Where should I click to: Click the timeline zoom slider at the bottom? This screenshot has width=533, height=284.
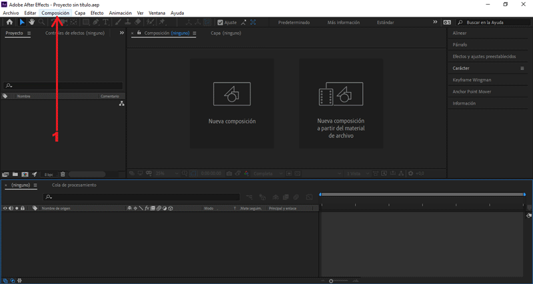click(x=331, y=281)
